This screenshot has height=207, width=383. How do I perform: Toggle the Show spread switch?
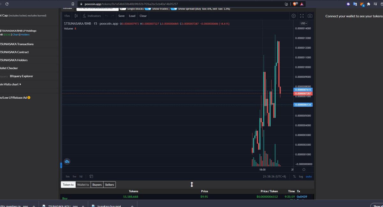(174, 9)
